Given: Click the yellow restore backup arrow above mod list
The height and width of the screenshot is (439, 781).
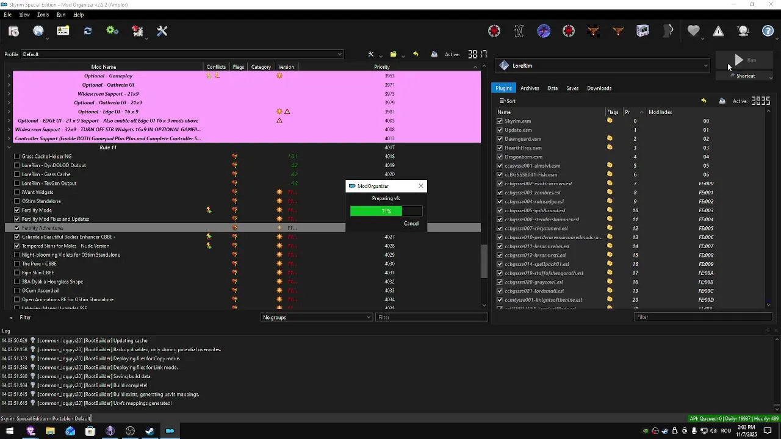Looking at the screenshot, I should pyautogui.click(x=416, y=54).
